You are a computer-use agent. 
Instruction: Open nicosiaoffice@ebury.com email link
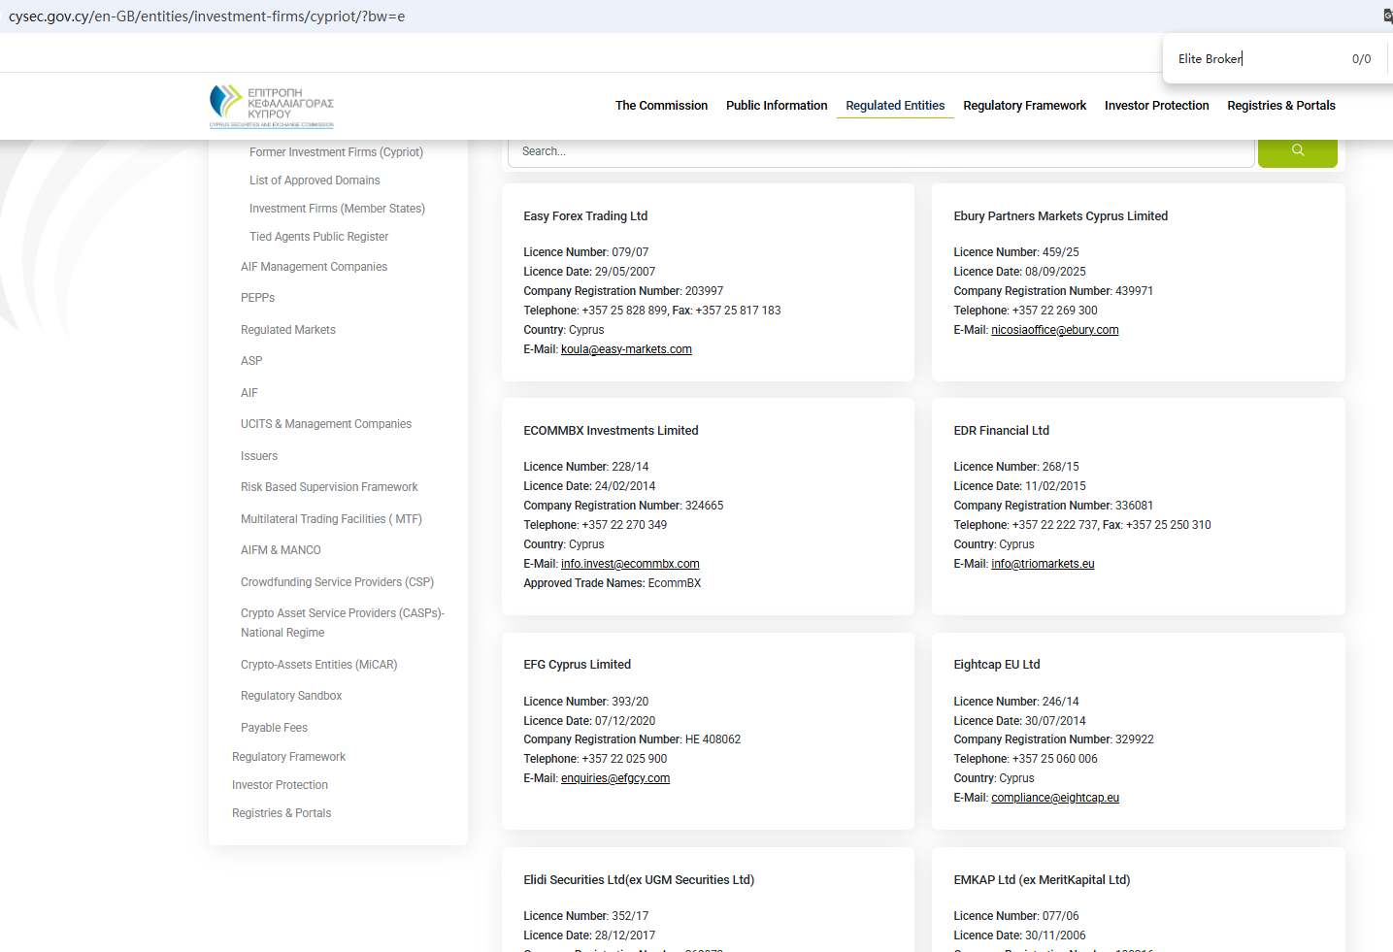click(1054, 330)
